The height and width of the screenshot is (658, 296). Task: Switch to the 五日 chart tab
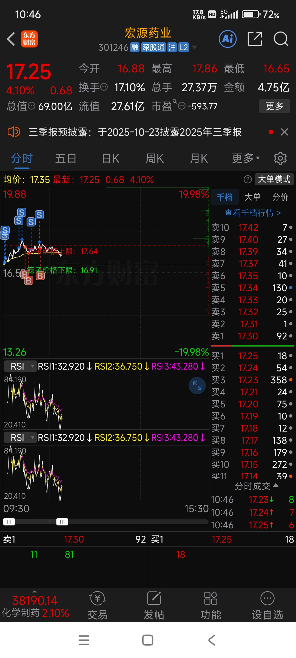(x=66, y=158)
